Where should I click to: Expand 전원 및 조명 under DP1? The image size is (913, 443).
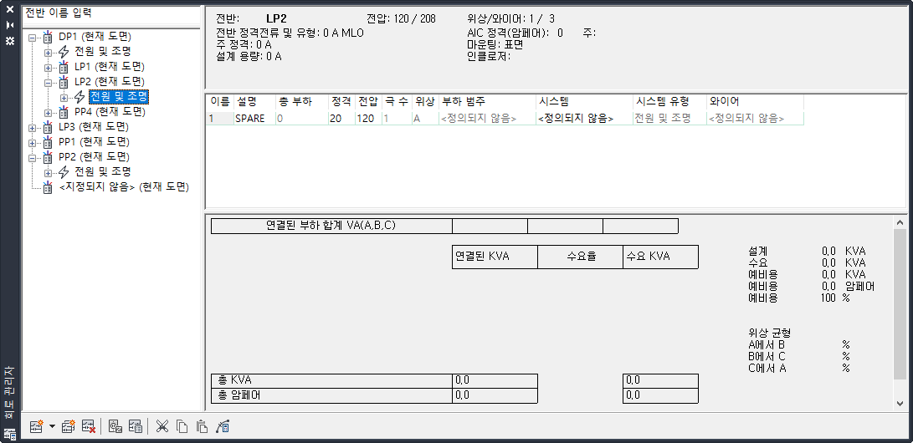48,53
